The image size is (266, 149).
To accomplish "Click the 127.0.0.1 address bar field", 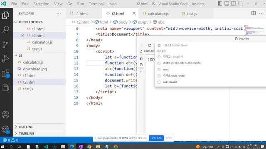I will pos(210,45).
